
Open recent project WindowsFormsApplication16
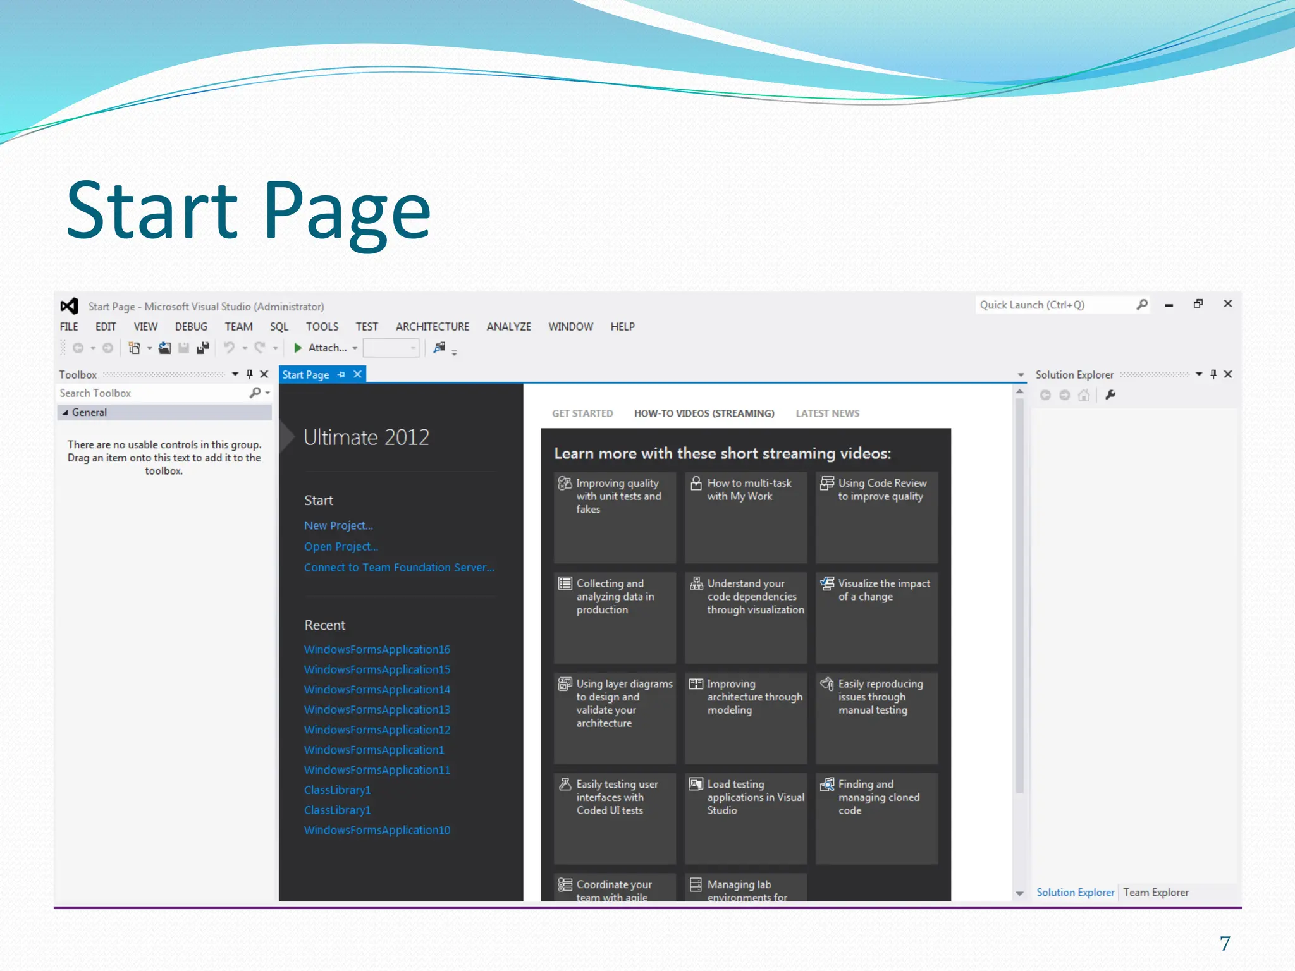pyautogui.click(x=377, y=649)
